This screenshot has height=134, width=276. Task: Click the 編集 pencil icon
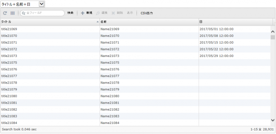pos(98,13)
